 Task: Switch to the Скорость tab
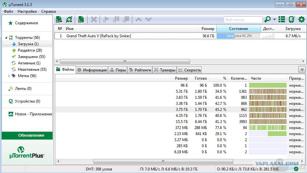coord(189,70)
